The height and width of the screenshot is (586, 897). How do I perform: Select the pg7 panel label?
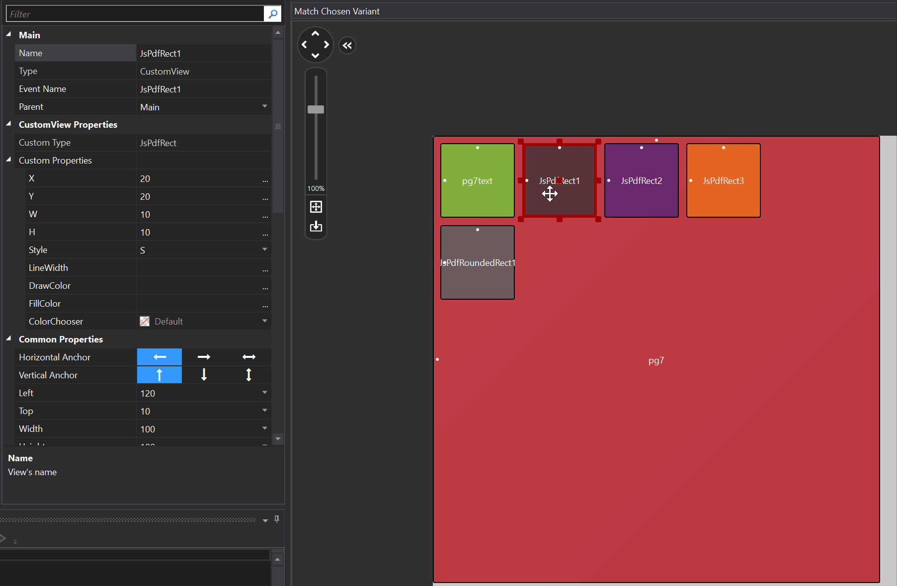point(656,360)
